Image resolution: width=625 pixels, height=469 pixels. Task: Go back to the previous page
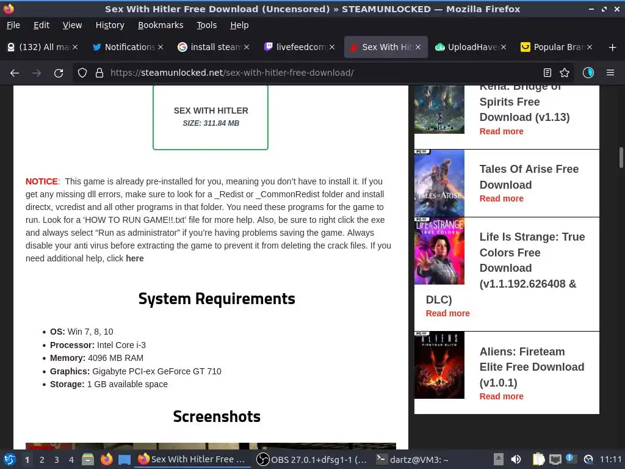tap(15, 73)
